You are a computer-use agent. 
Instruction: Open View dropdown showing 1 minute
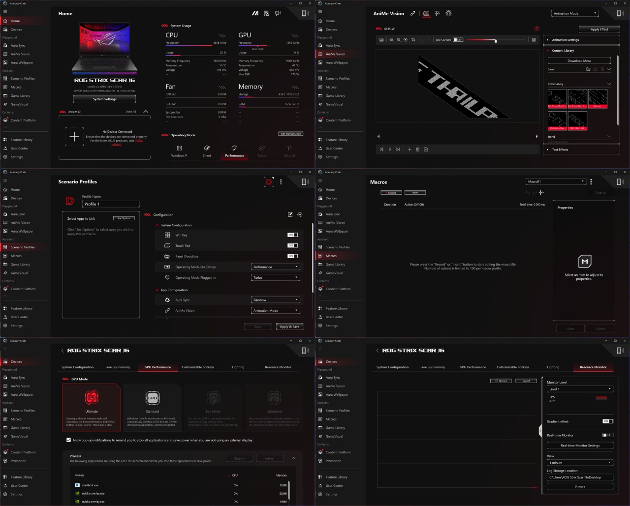tap(580, 463)
